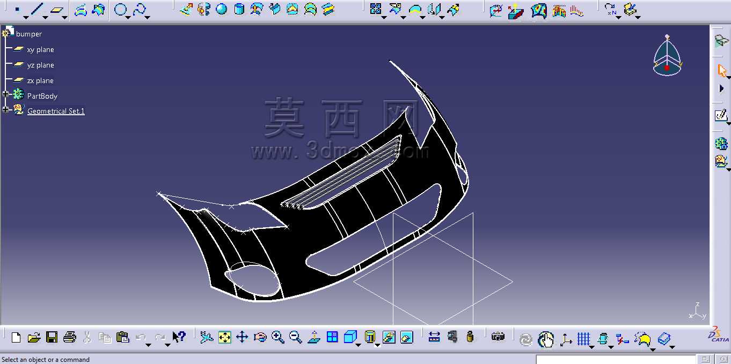The width and height of the screenshot is (731, 364).
Task: Open the Connect Checker analysis tool
Action: tap(496, 10)
